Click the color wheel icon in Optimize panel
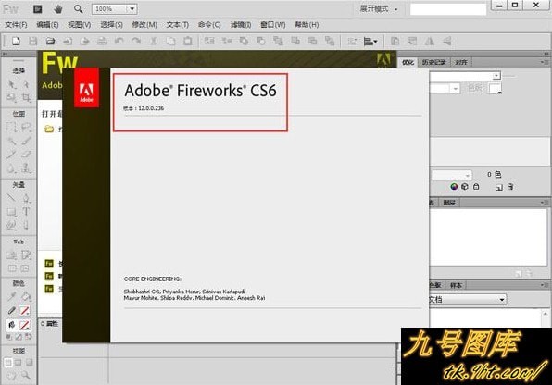The height and width of the screenshot is (385, 552). (x=454, y=187)
